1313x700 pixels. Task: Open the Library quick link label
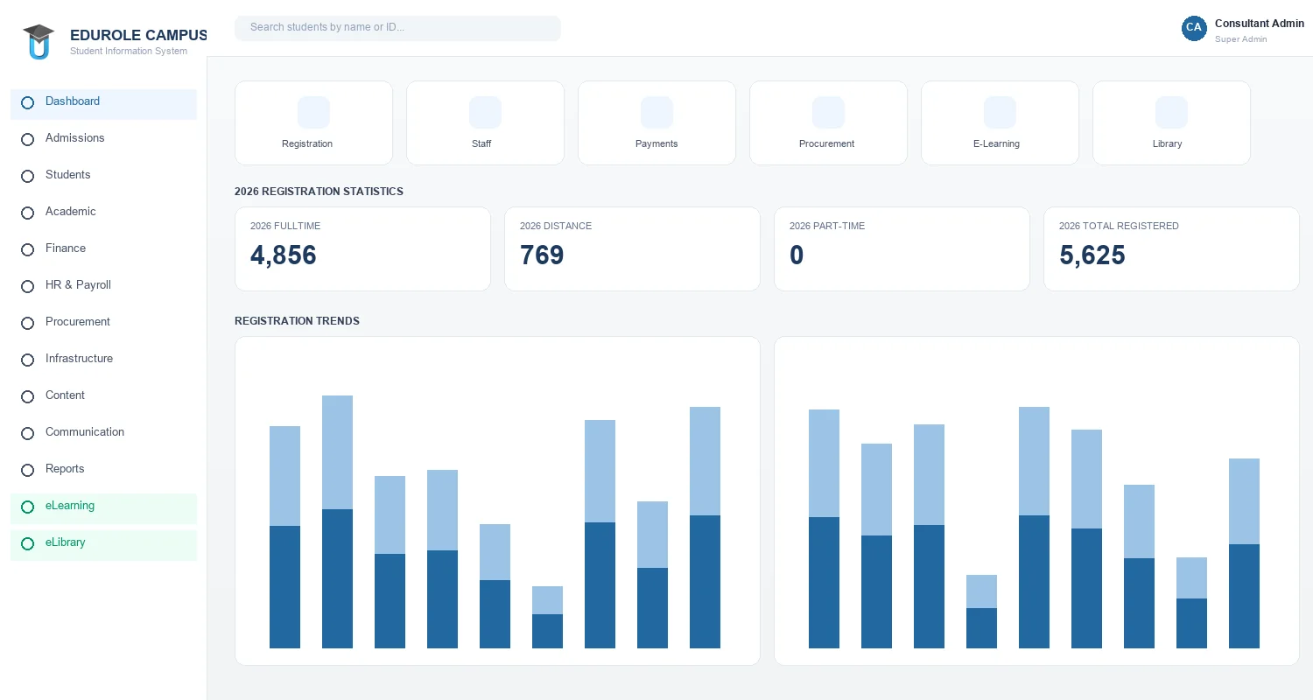point(1168,143)
